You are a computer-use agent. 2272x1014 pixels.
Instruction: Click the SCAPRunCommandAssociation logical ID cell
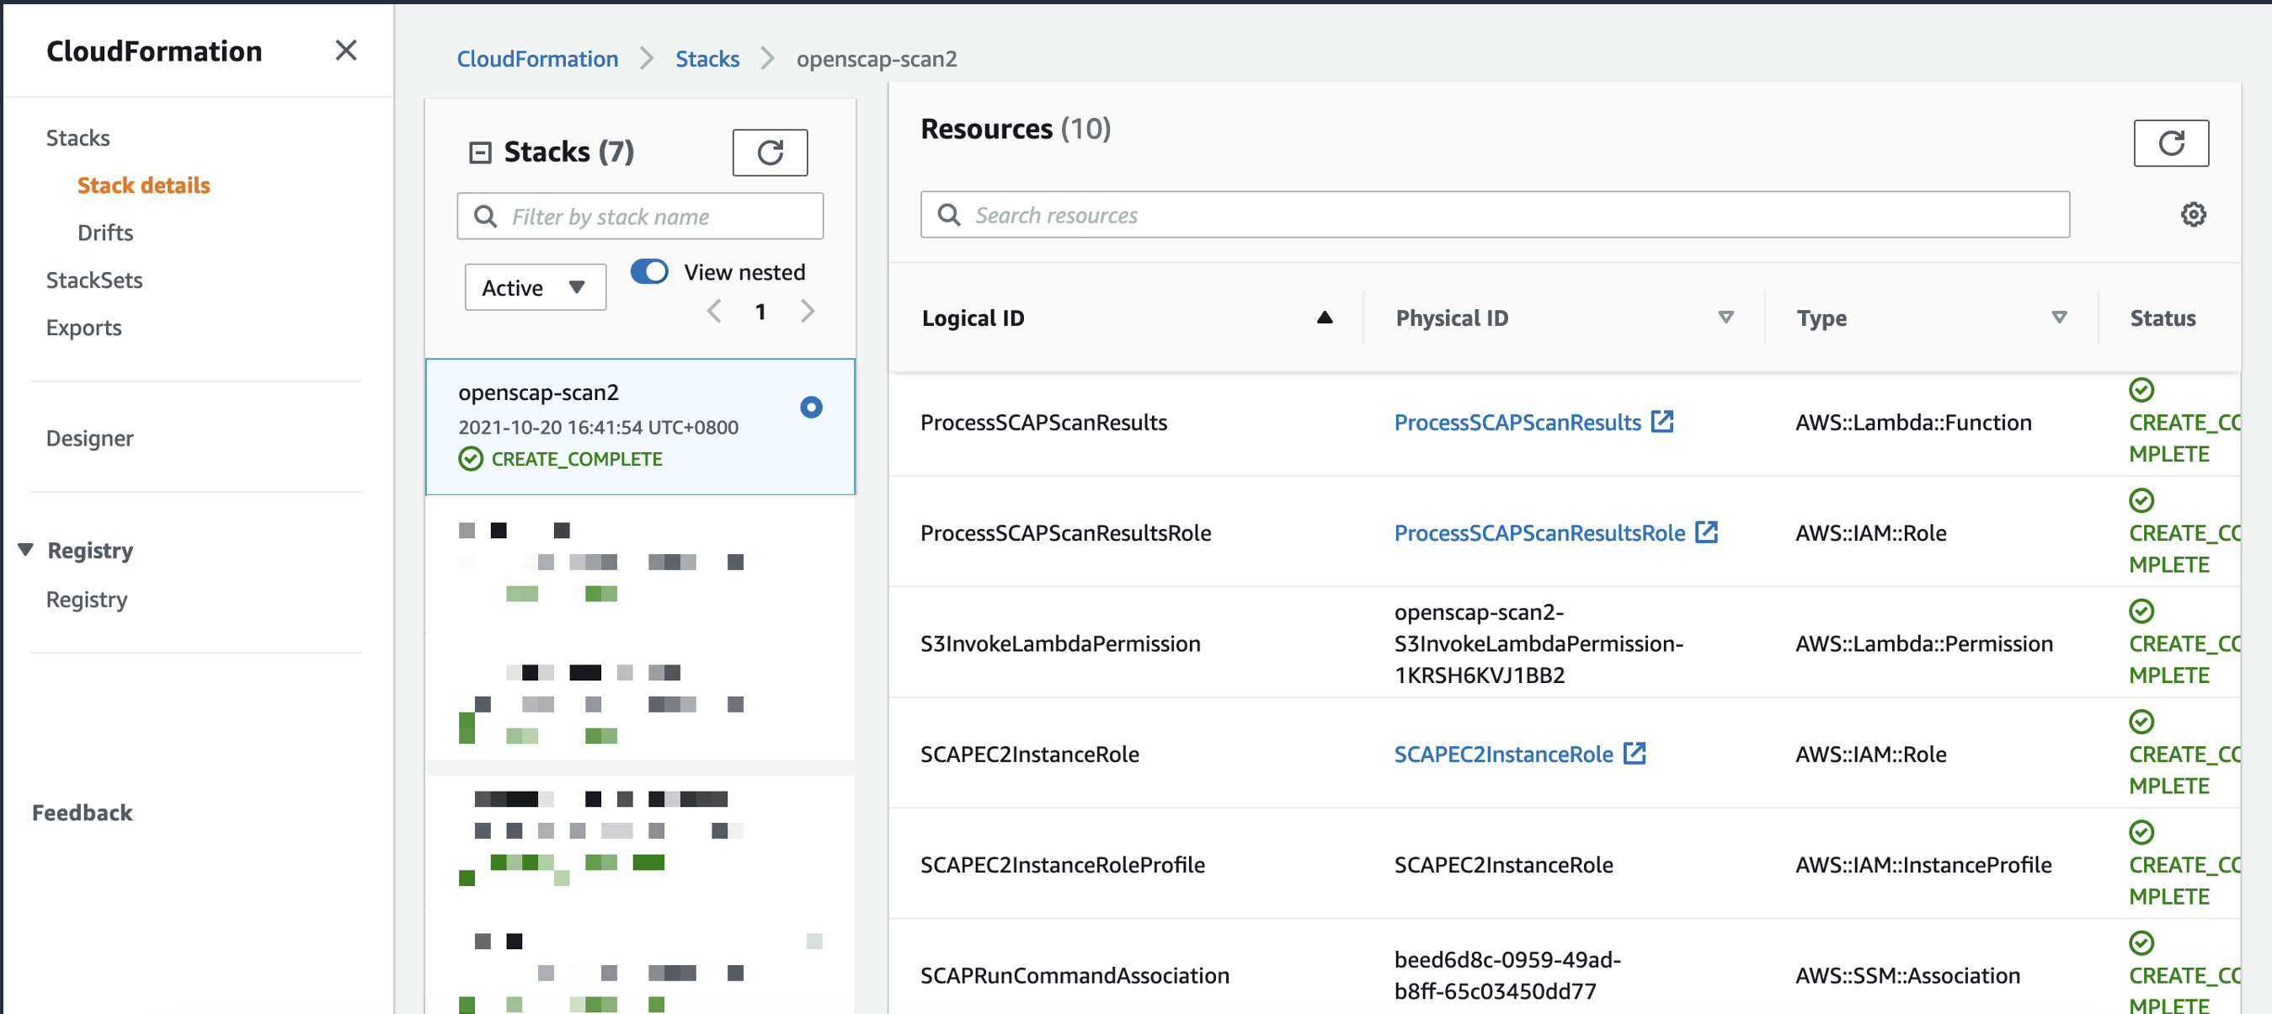click(1075, 975)
